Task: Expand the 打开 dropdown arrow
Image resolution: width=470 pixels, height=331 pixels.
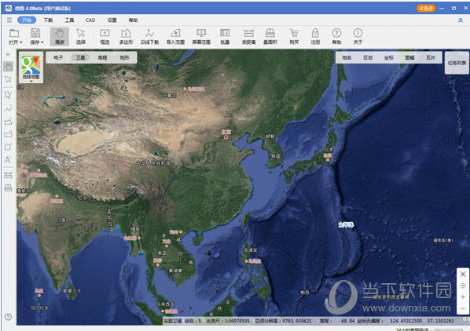Action: [21, 42]
